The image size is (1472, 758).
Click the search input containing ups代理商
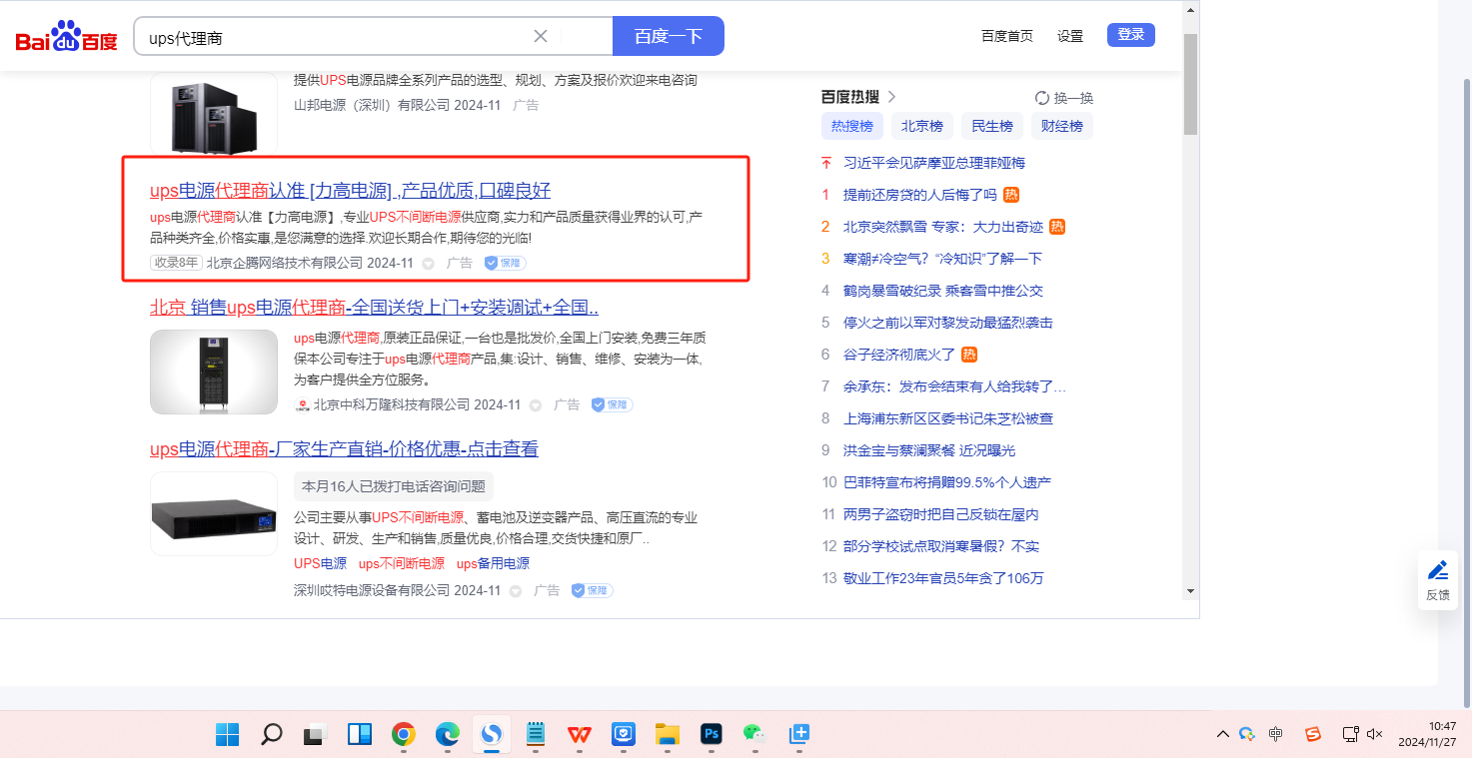335,37
